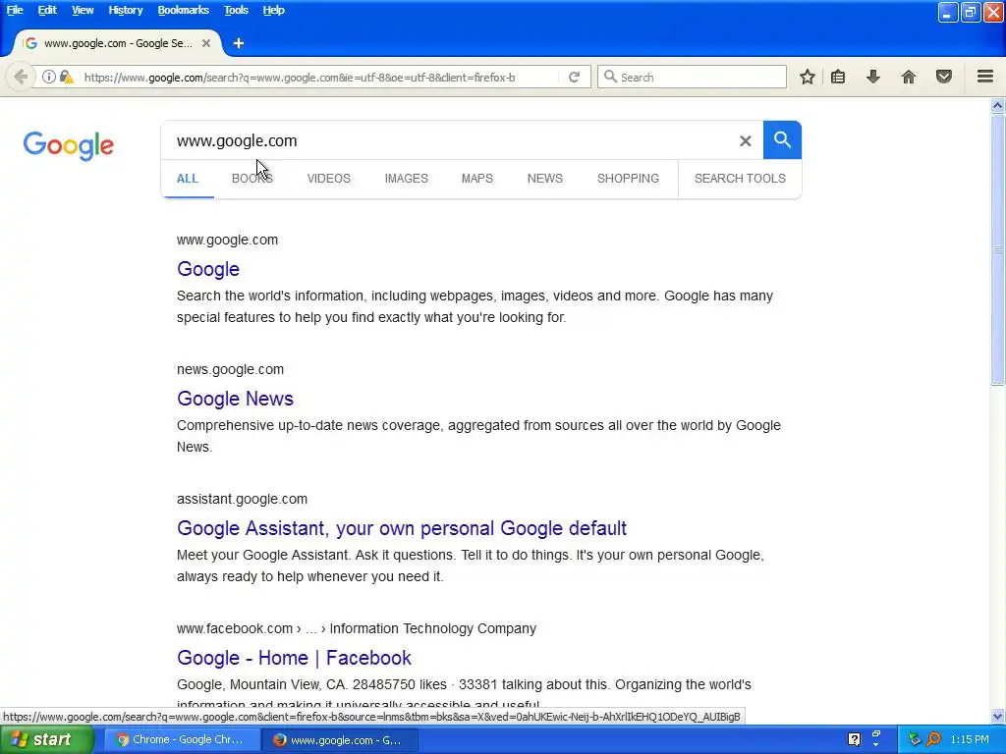Open the Tools menu
The height and width of the screenshot is (754, 1006).
pos(236,10)
